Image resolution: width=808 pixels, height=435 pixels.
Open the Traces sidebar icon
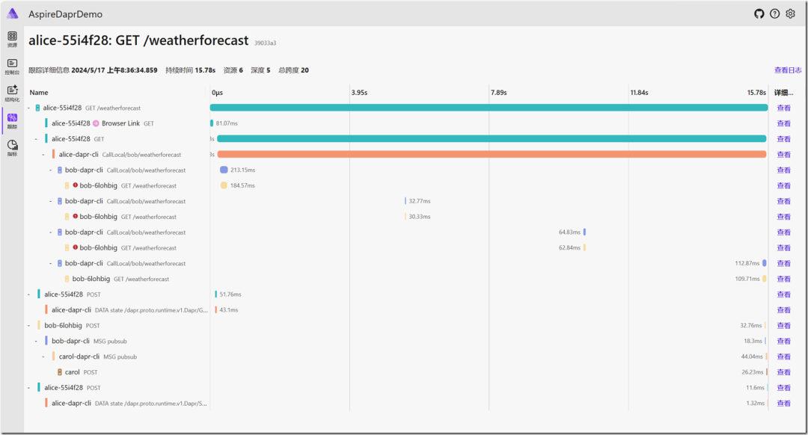pos(13,120)
